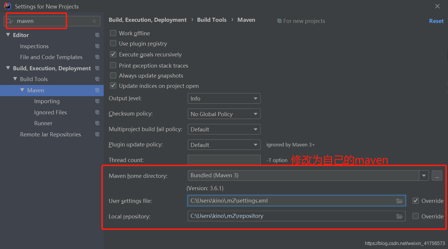Open Remote Jar Repositories settings
This screenshot has width=448, height=249.
click(50, 134)
